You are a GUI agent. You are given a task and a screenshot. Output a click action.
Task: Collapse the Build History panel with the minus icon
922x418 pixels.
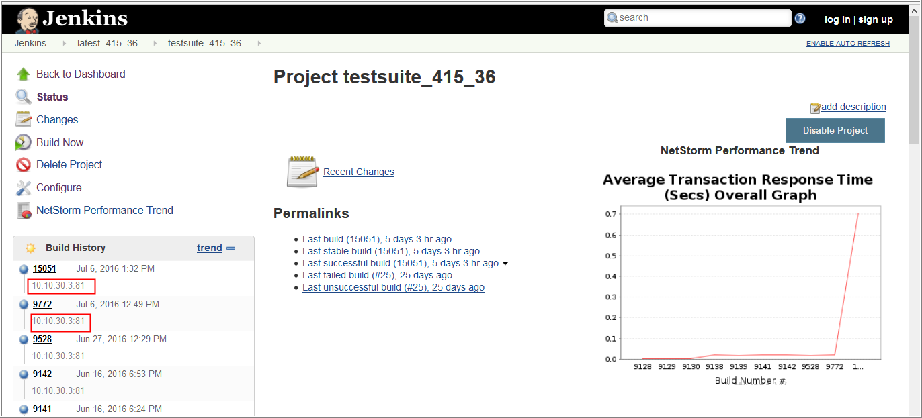[230, 248]
